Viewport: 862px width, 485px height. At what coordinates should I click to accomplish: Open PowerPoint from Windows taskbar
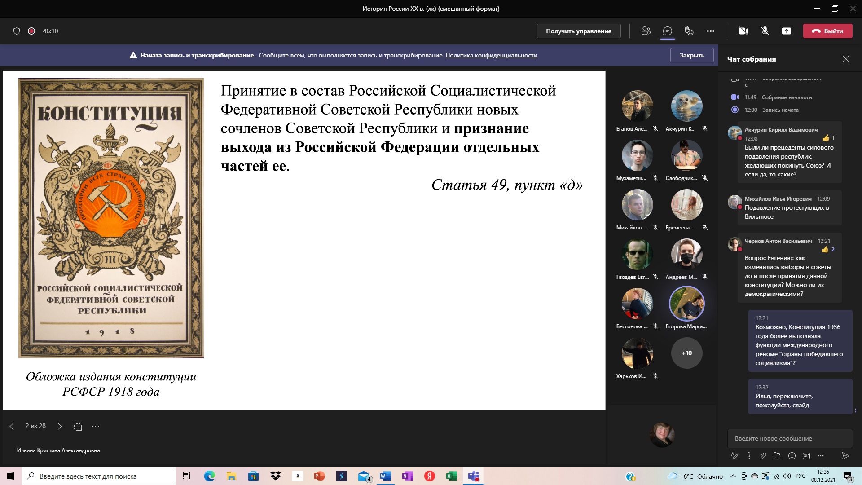tap(319, 476)
